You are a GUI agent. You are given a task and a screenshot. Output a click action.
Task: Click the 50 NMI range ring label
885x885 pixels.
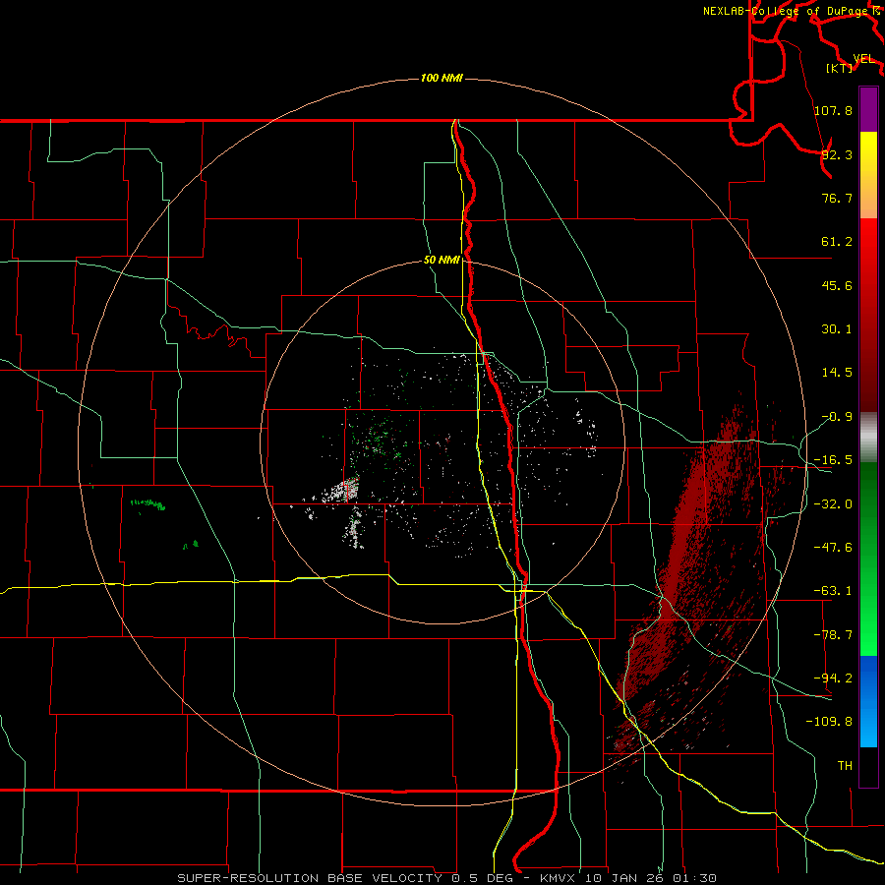(x=442, y=261)
